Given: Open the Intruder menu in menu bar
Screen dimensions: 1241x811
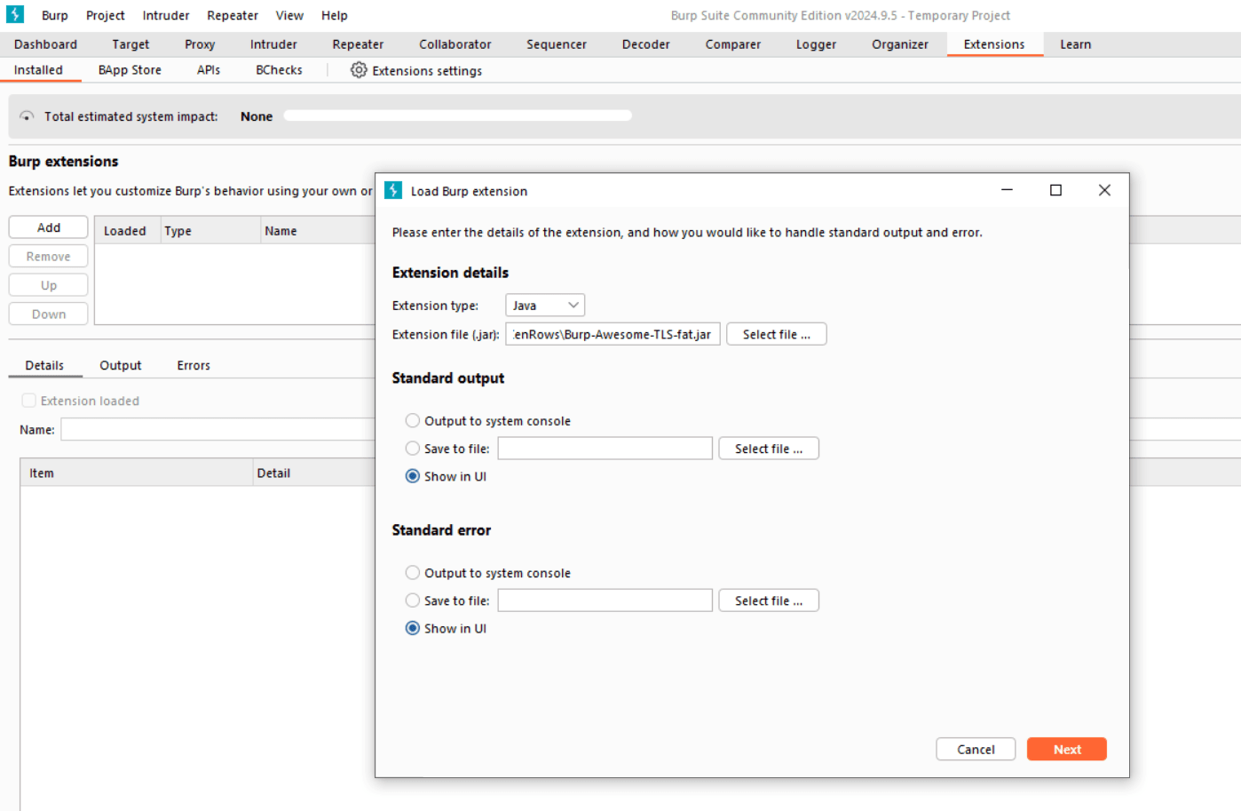Looking at the screenshot, I should [x=166, y=15].
